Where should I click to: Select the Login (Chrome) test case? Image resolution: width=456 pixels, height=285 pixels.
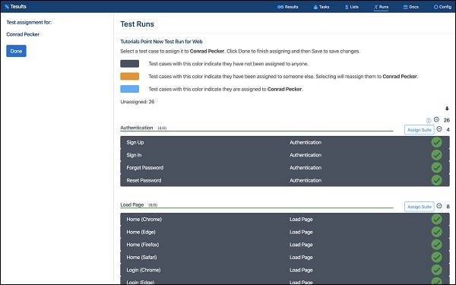point(285,270)
